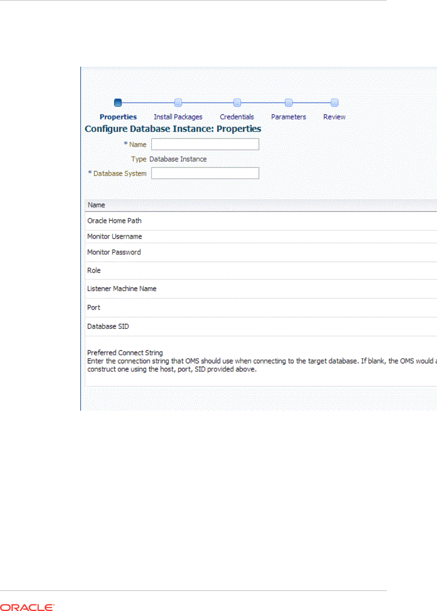Click the Configure Database Instance: Properties heading

[x=173, y=129]
